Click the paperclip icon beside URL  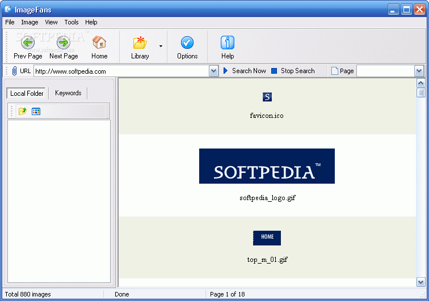click(x=14, y=71)
